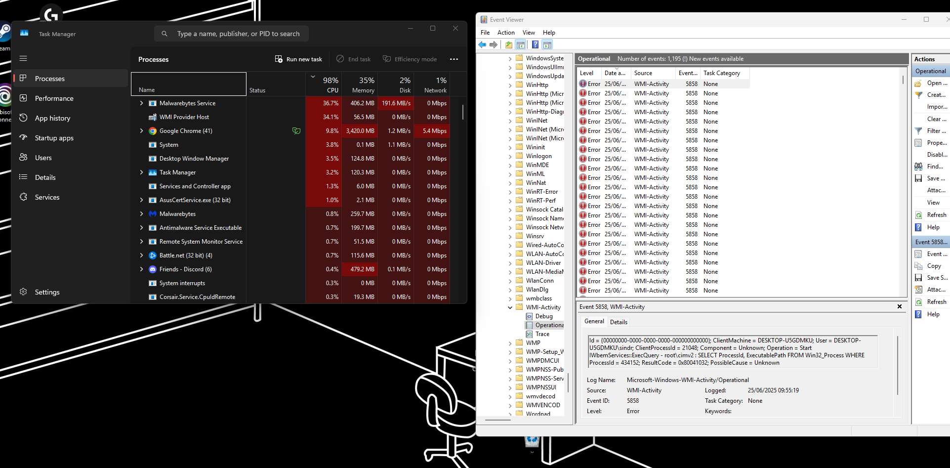Expand WinHttp tree node

[510, 85]
